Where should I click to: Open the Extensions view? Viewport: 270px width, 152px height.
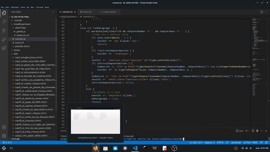pyautogui.click(x=4, y=48)
